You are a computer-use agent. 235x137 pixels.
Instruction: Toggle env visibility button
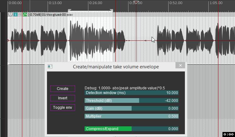pyautogui.click(x=63, y=108)
